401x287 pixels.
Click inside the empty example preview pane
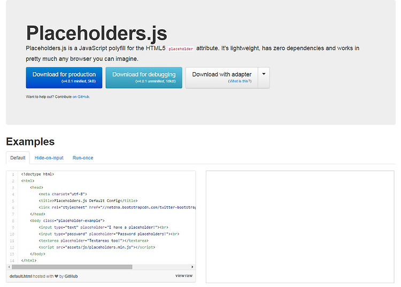(300, 227)
